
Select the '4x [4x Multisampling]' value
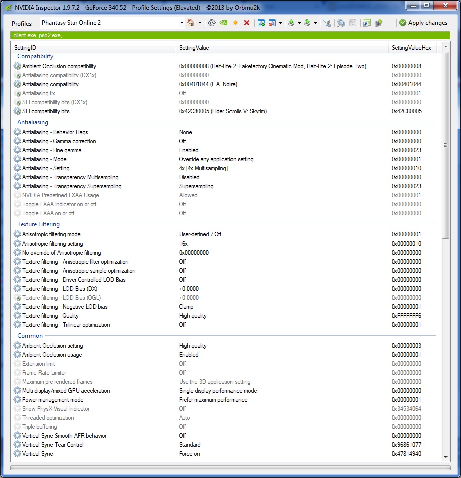203,168
